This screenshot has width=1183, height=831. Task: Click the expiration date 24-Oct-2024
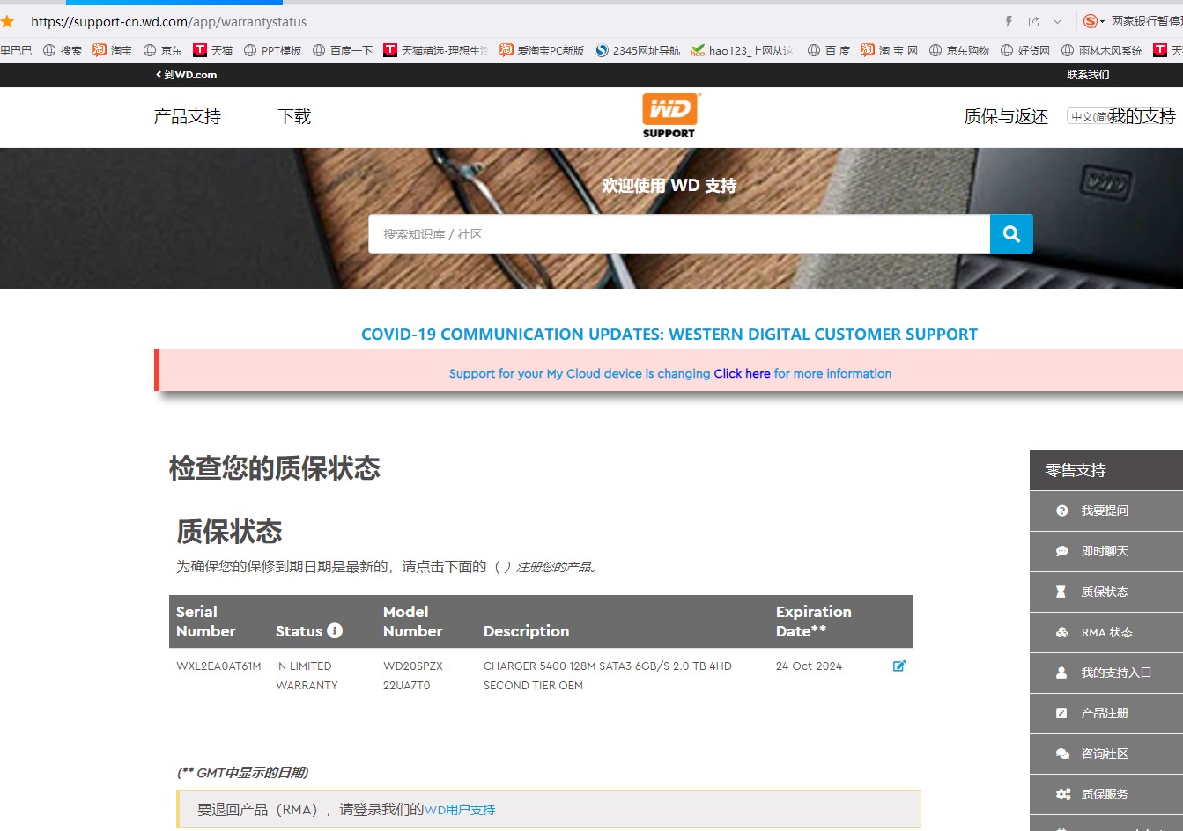click(x=809, y=666)
